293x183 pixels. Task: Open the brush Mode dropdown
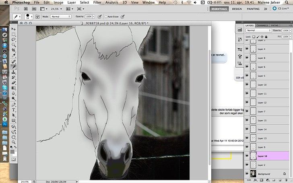pos(60,16)
